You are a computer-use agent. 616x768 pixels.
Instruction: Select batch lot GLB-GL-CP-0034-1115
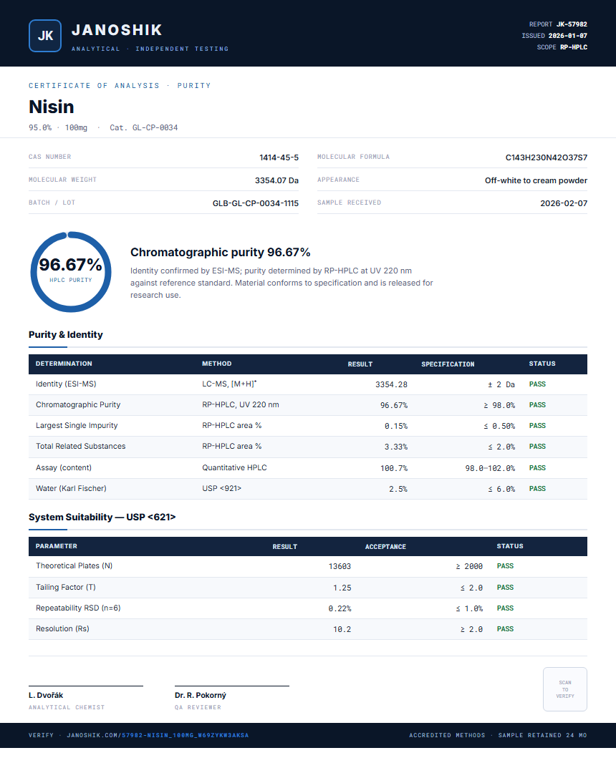click(x=255, y=203)
